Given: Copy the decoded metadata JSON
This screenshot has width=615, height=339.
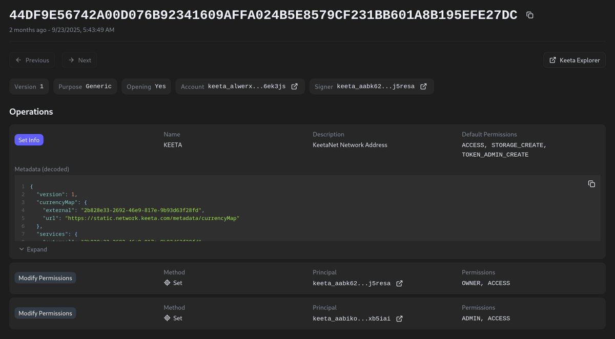Looking at the screenshot, I should [591, 184].
